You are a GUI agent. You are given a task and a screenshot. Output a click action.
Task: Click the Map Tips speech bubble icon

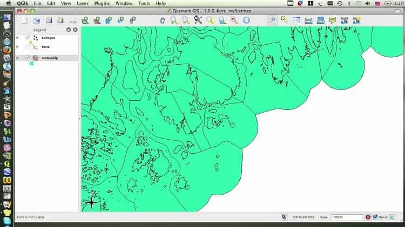click(333, 20)
